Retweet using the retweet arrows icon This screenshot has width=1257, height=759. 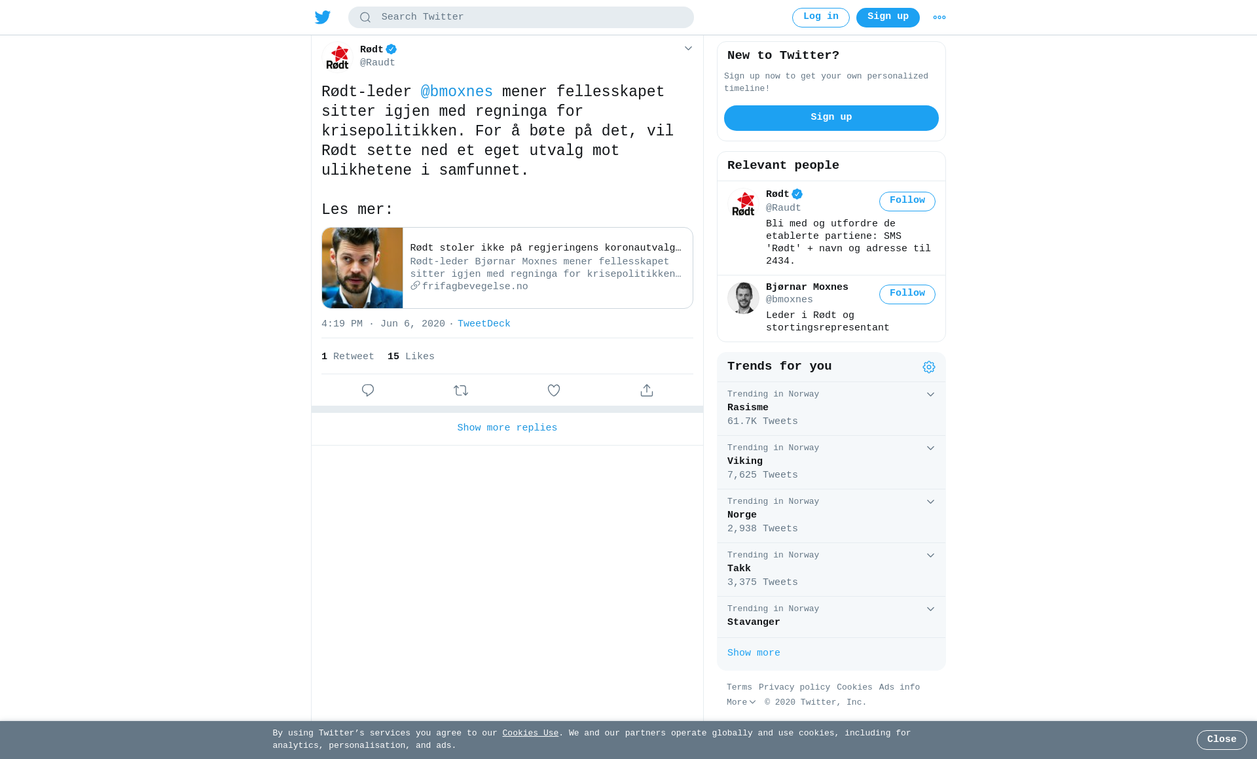461,391
